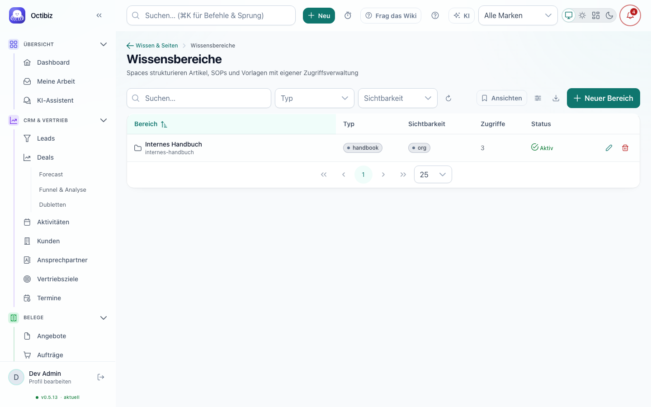This screenshot has height=407, width=651.
Task: Click the Octibiz octopus logo
Action: 17,15
